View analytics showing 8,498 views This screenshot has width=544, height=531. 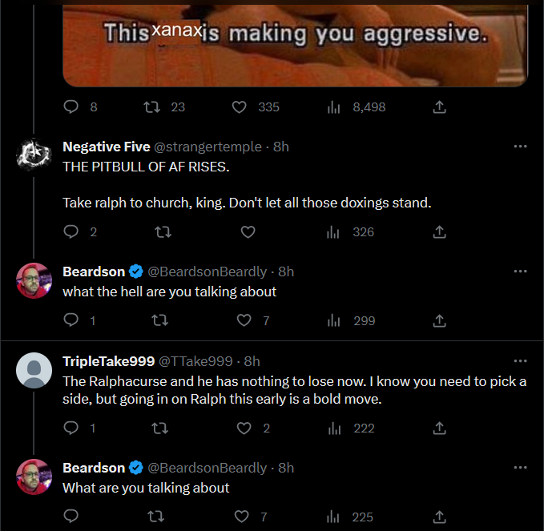[356, 107]
